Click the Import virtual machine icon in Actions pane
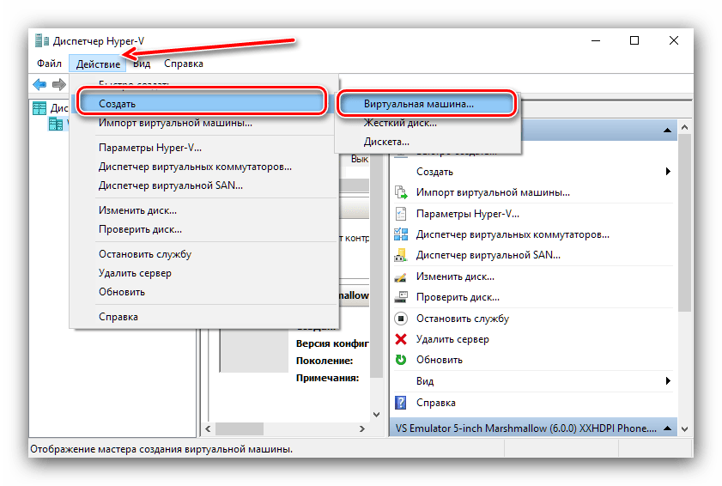 click(x=401, y=192)
